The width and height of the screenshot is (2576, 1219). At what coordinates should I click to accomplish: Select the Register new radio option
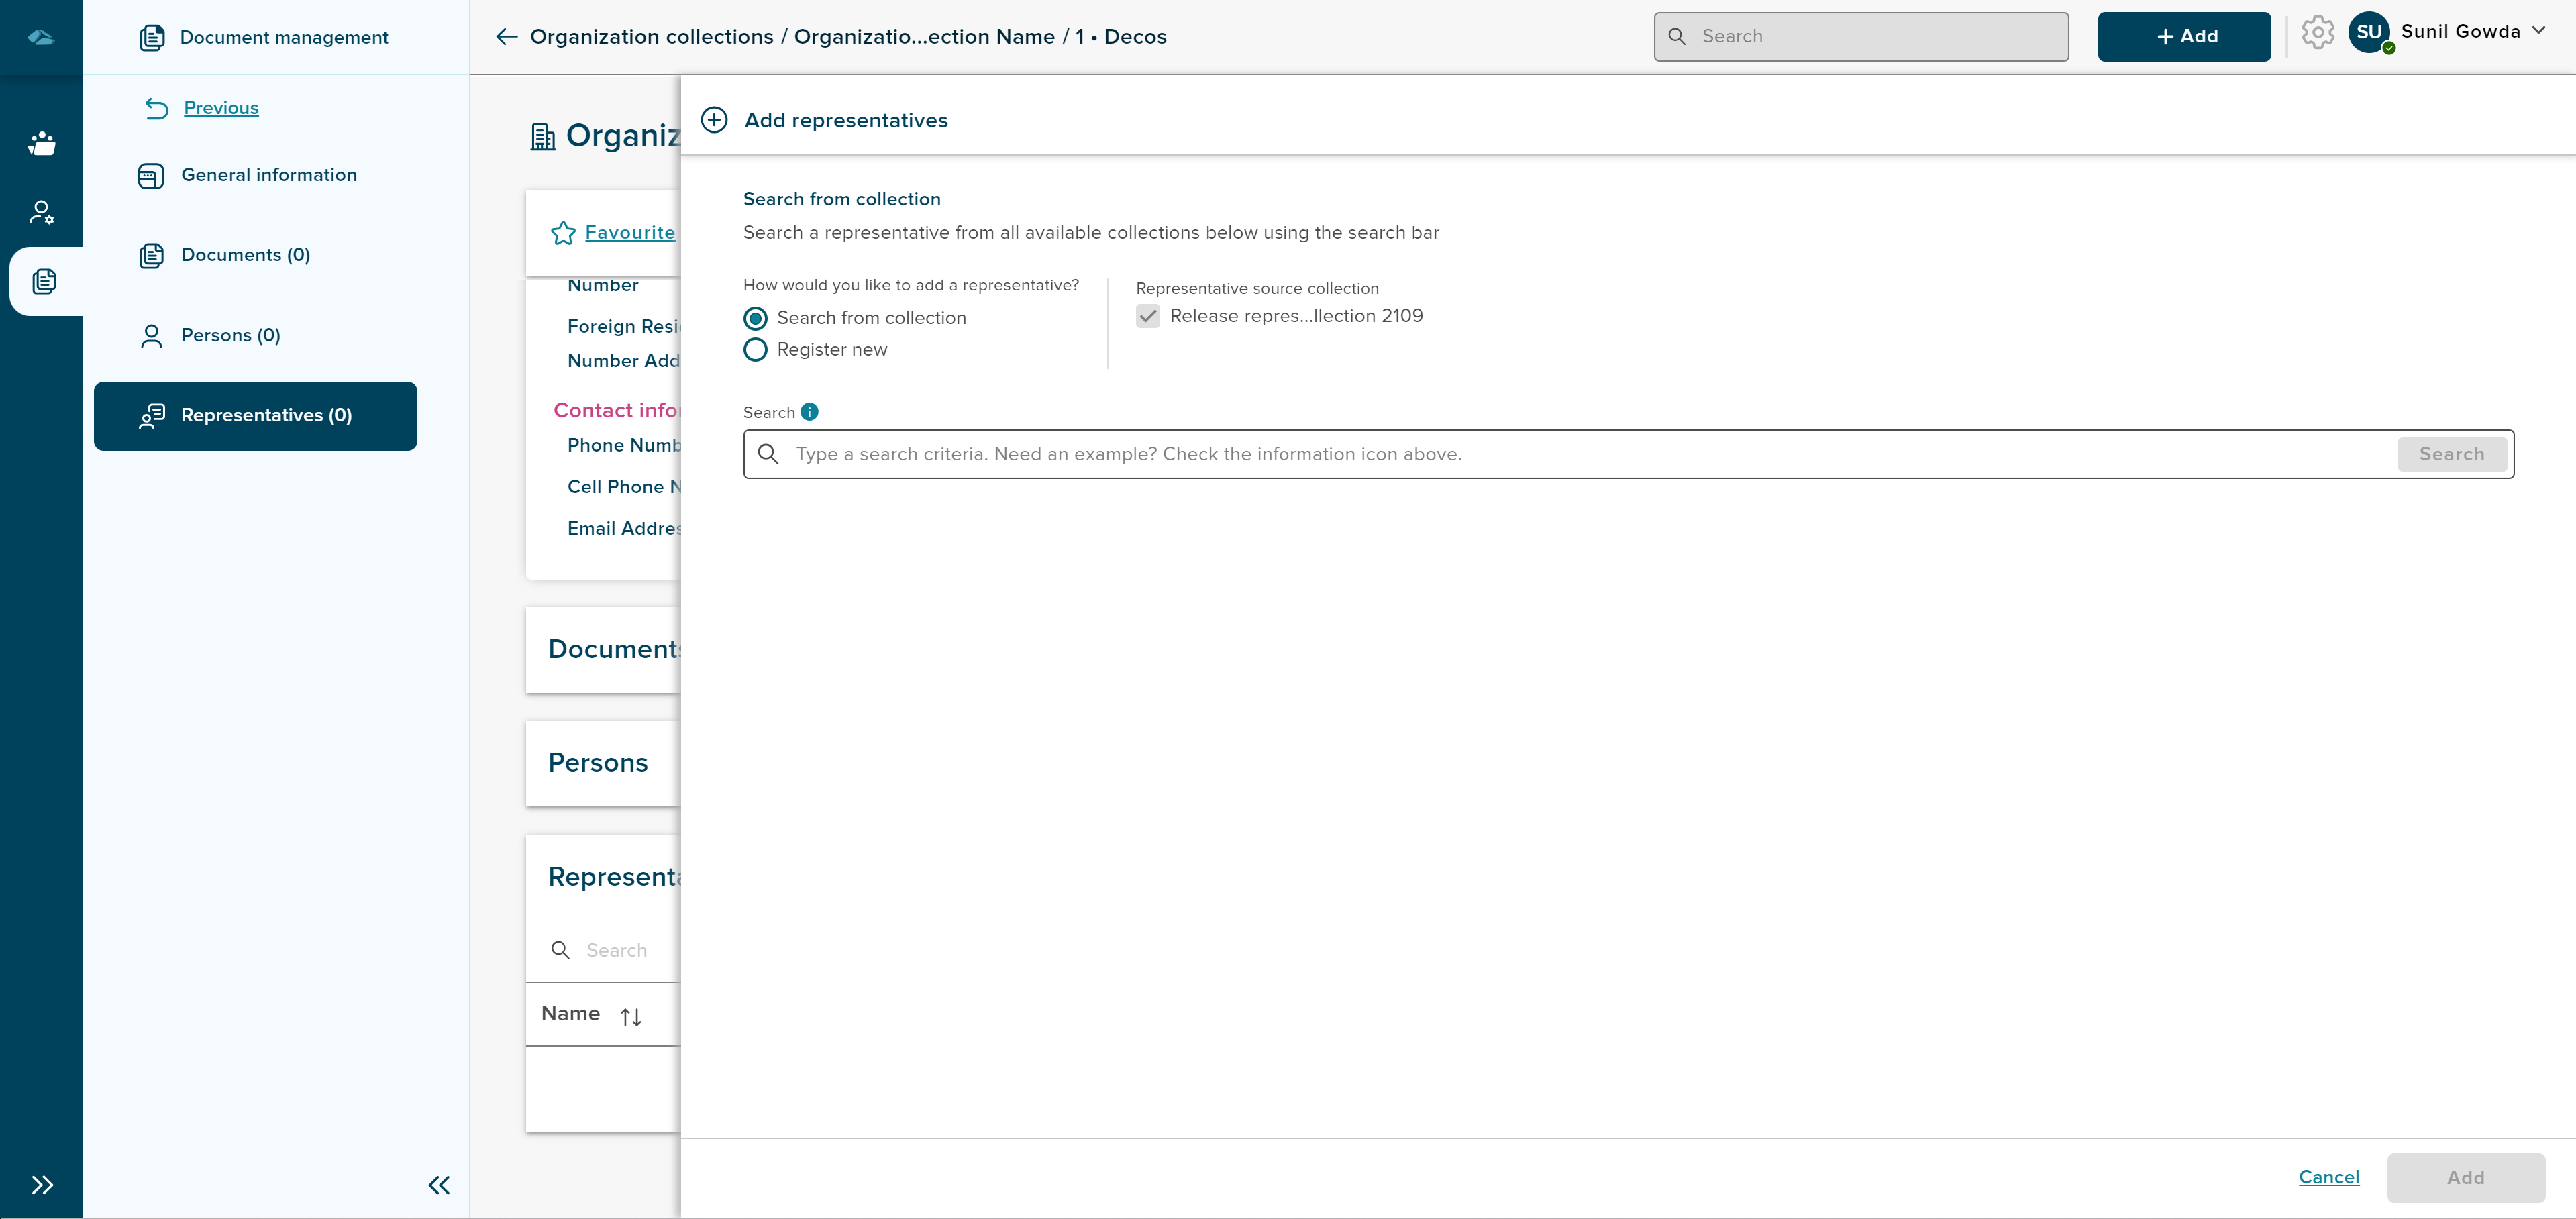tap(756, 350)
